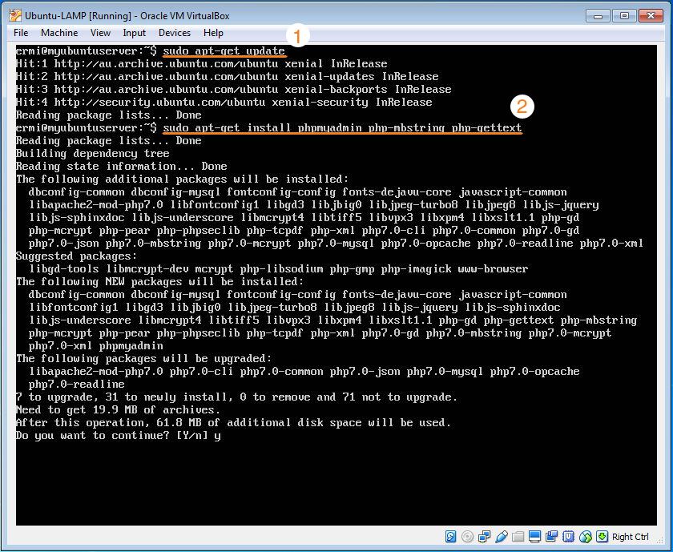Click the shared folders indicator icon
The height and width of the screenshot is (552, 673).
pyautogui.click(x=518, y=537)
